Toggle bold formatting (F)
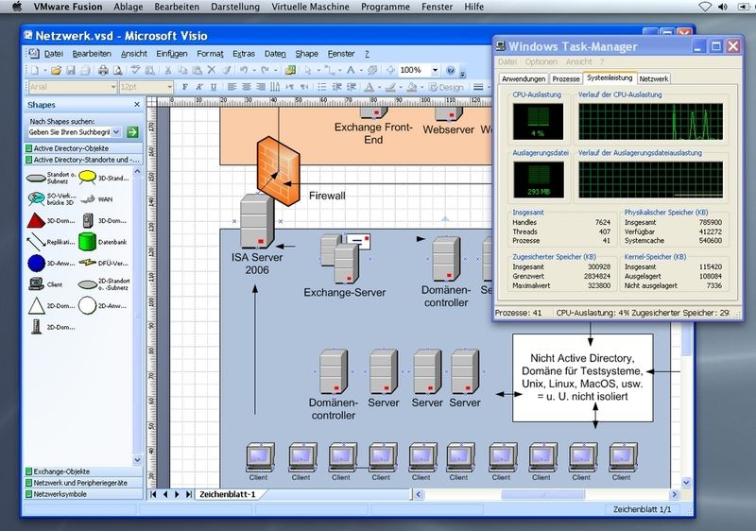The width and height of the screenshot is (756, 531). (x=184, y=87)
